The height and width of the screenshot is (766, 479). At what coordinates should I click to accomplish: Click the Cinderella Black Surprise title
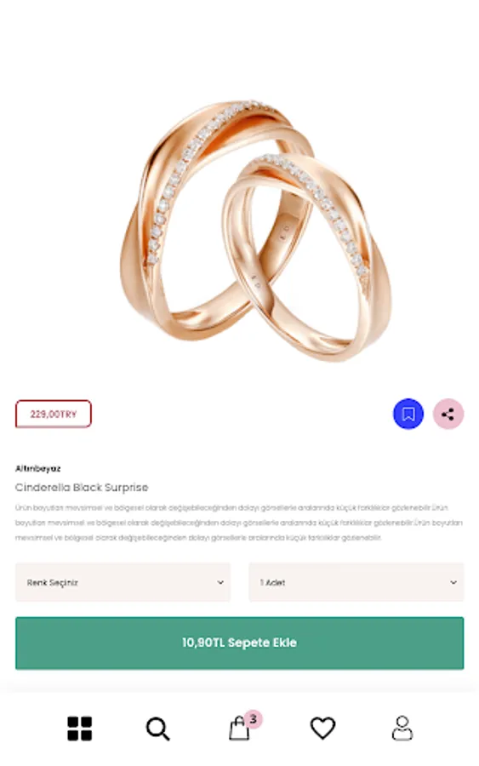pos(82,488)
